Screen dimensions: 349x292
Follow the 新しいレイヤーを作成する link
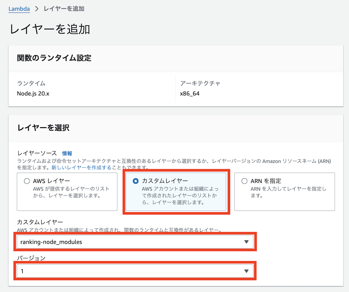81,168
